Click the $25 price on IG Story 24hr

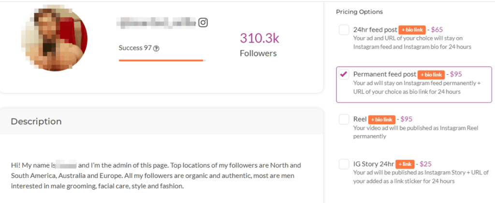coord(427,164)
